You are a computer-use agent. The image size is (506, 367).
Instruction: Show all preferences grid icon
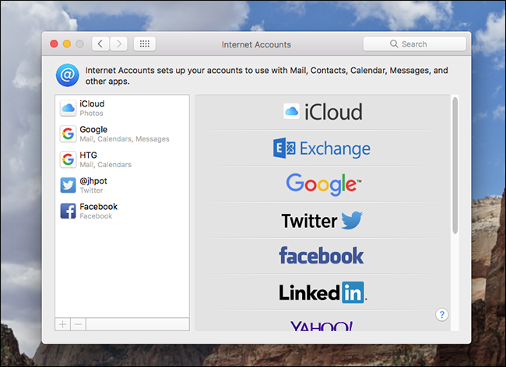(x=145, y=44)
